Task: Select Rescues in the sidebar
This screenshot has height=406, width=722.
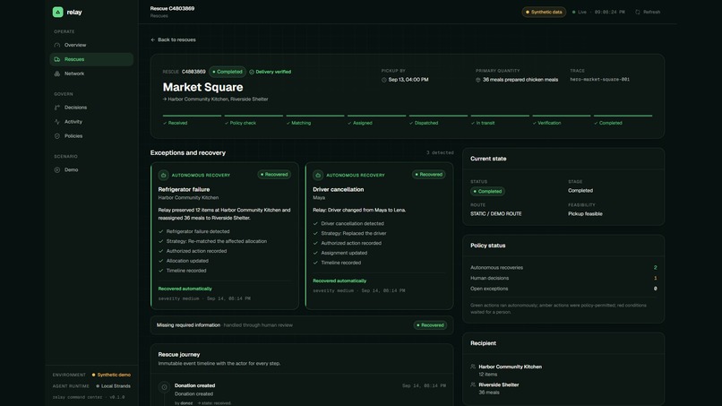Action: click(91, 59)
